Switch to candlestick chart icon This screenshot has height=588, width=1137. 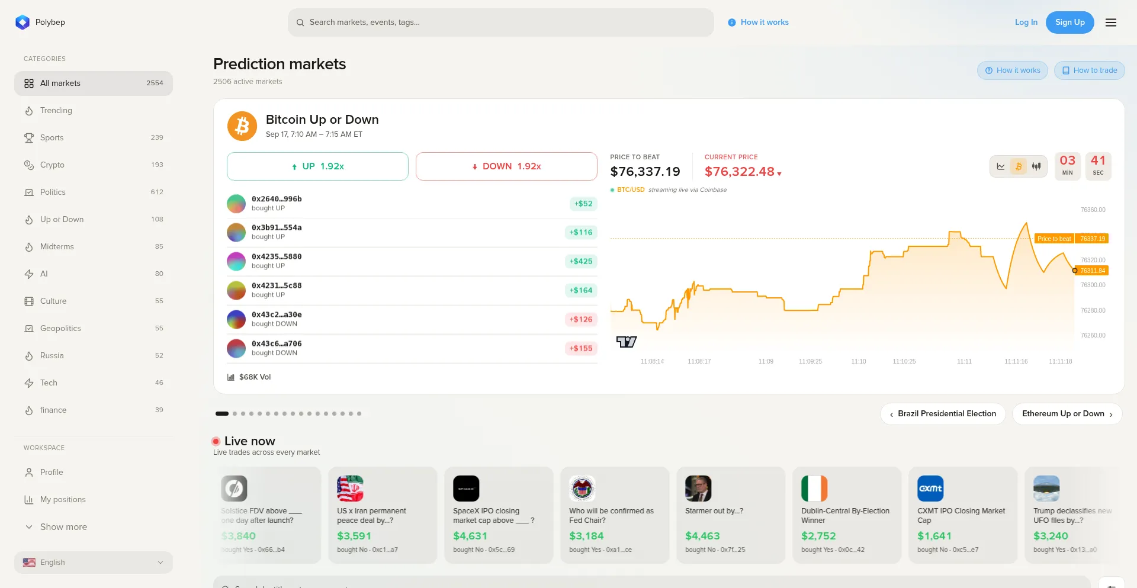pos(1036,166)
